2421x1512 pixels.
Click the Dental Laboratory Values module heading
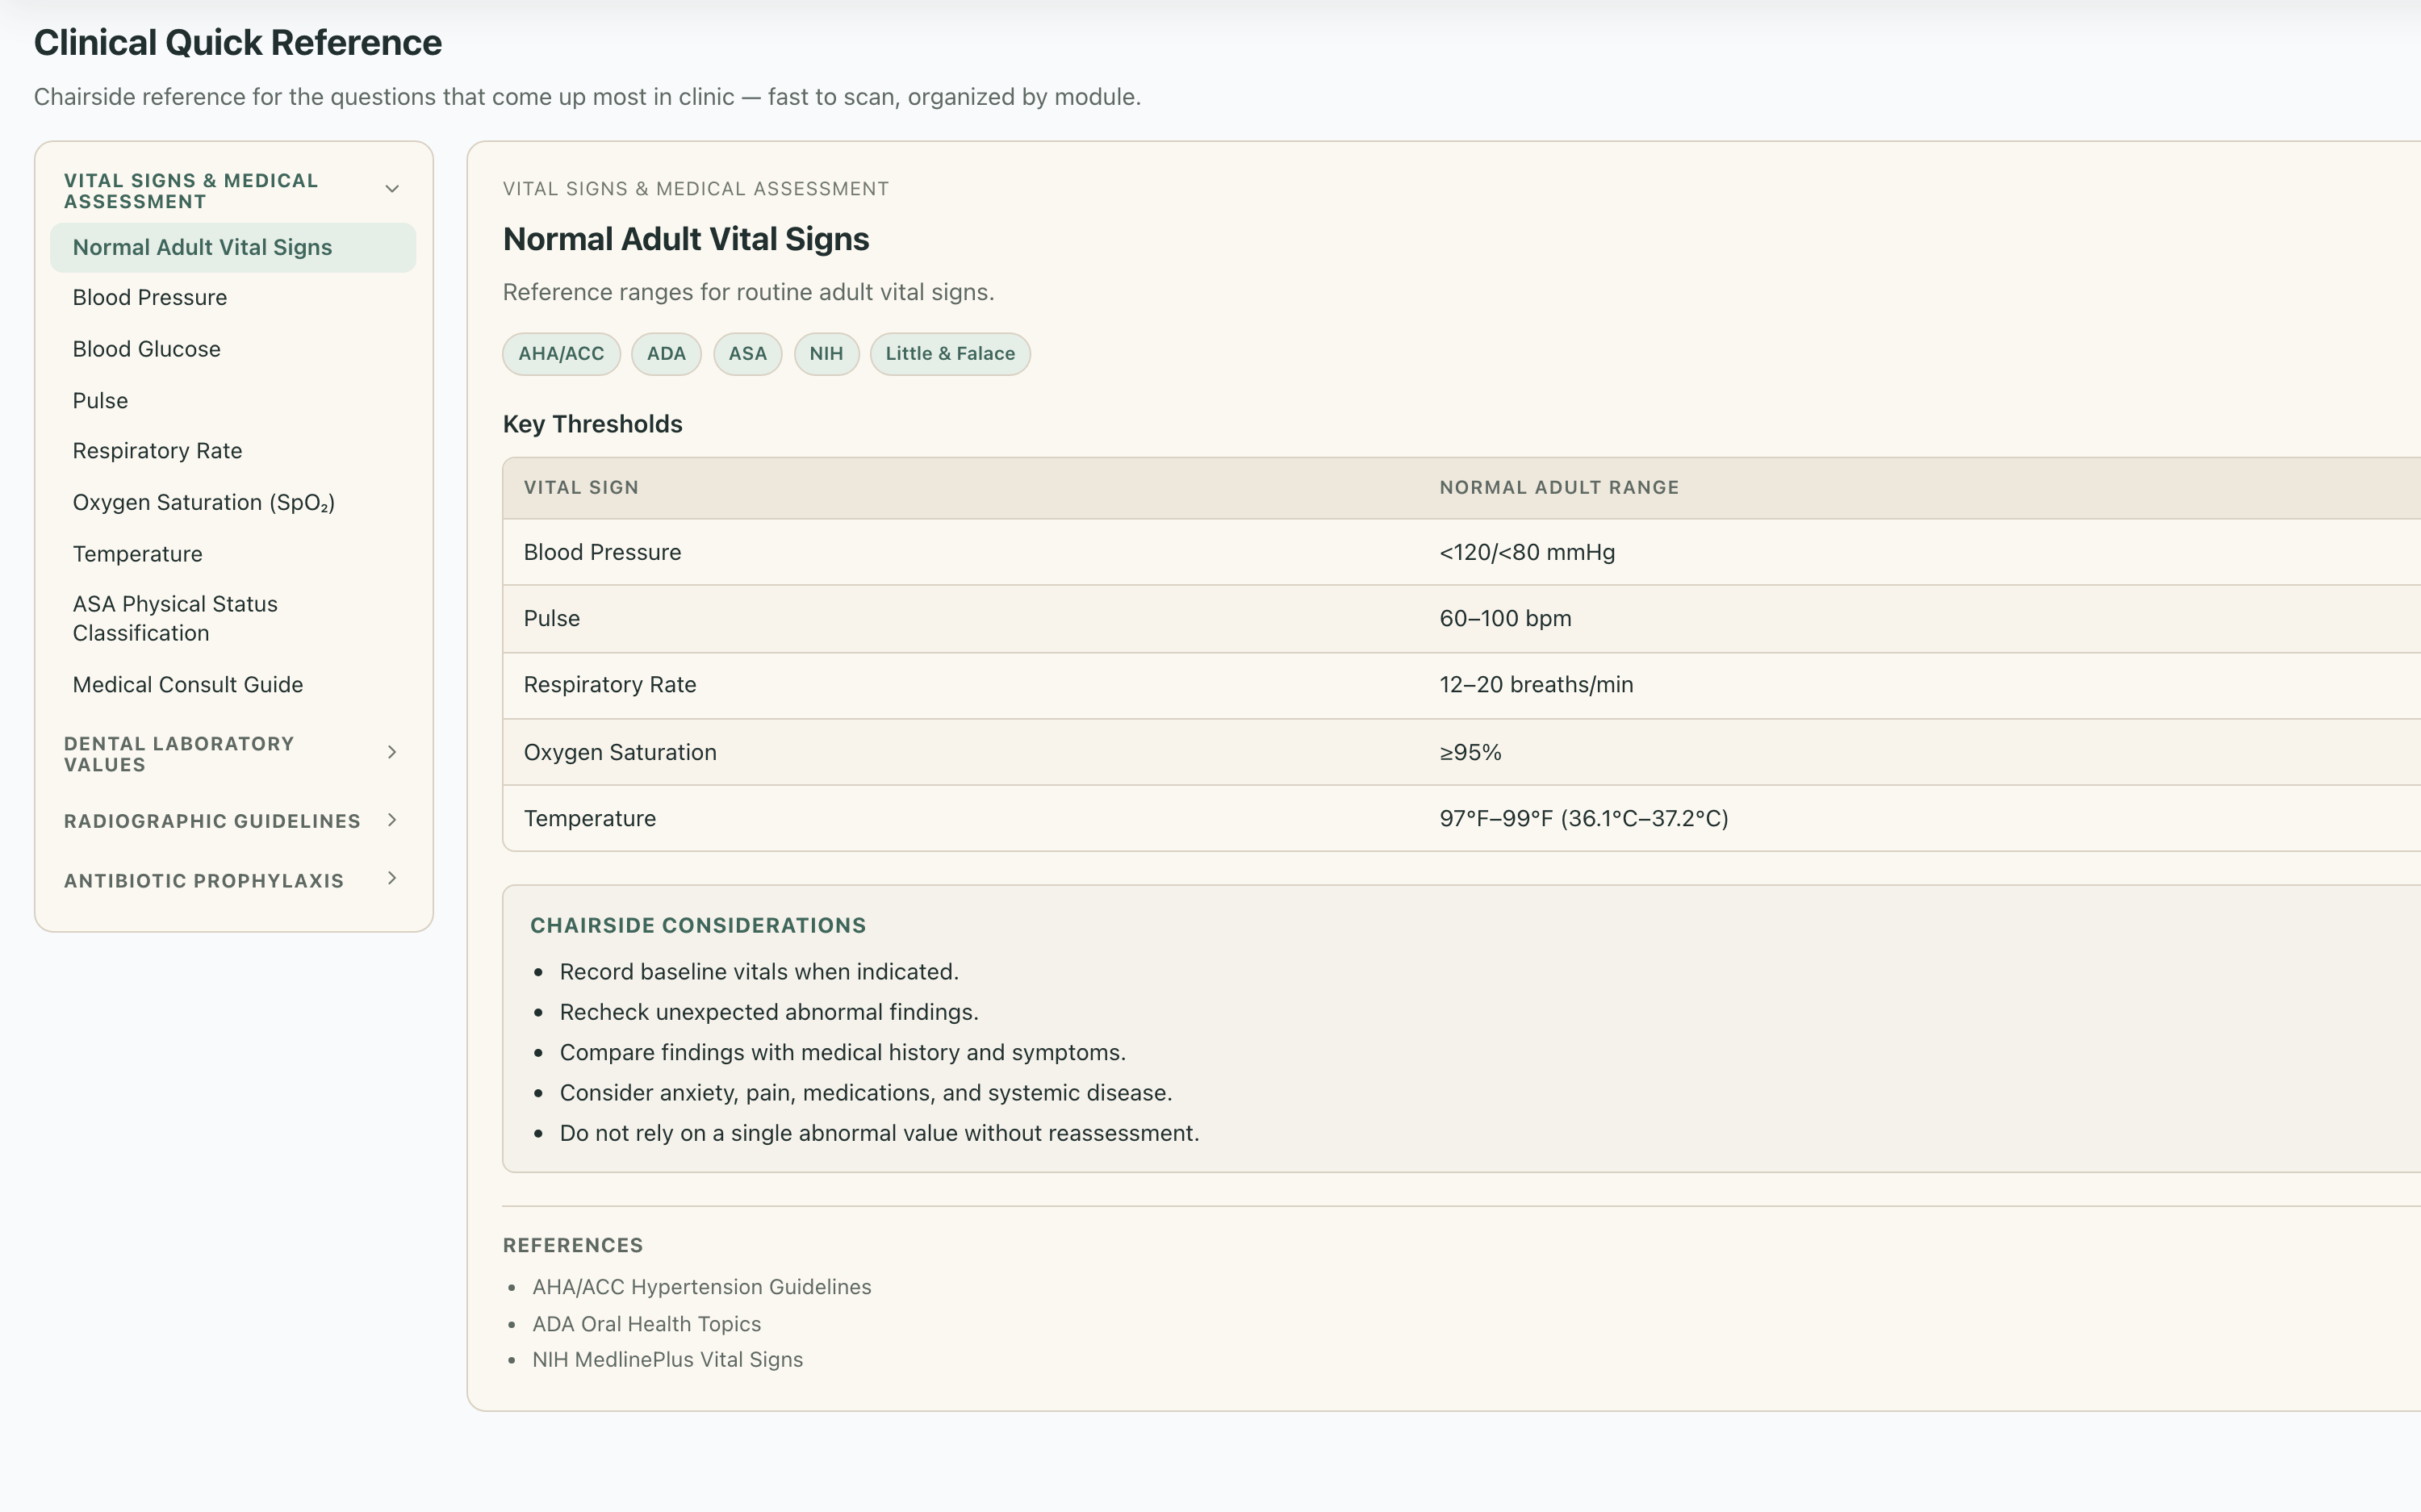179,754
